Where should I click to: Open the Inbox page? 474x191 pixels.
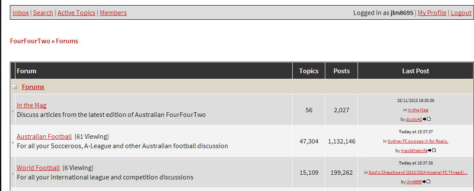point(21,13)
